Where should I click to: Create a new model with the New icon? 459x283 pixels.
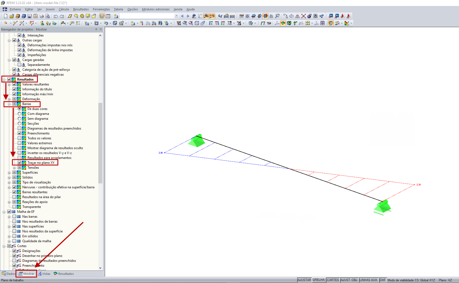click(6, 16)
